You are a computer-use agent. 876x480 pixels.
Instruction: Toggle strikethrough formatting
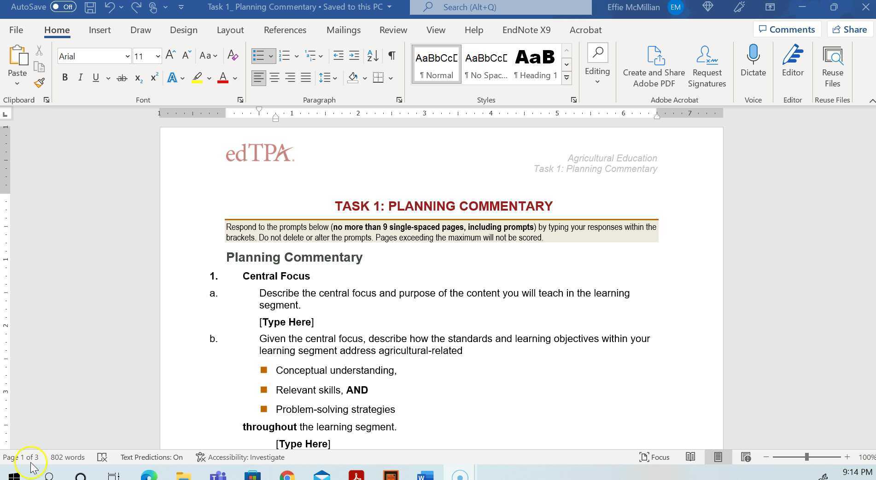point(122,78)
